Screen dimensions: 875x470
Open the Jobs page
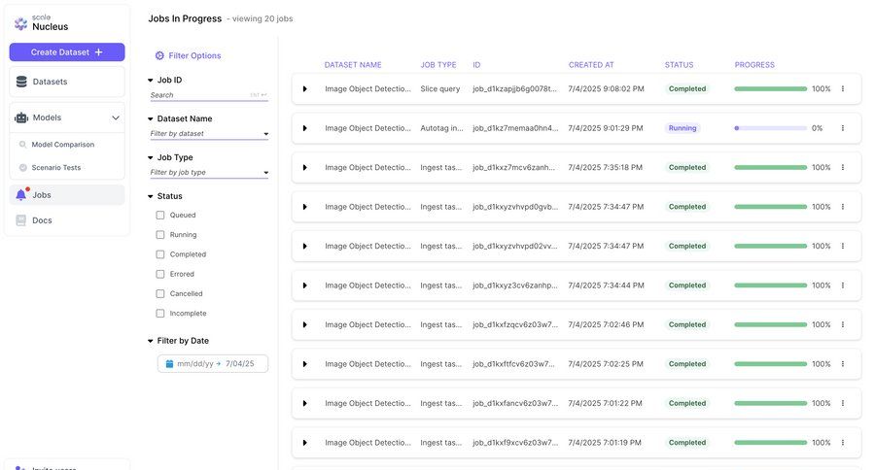67,195
